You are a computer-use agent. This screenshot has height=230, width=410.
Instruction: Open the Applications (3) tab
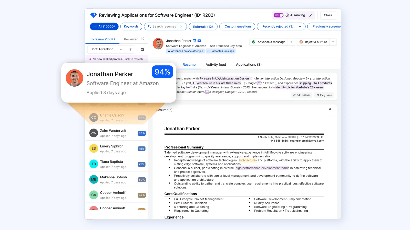248,64
